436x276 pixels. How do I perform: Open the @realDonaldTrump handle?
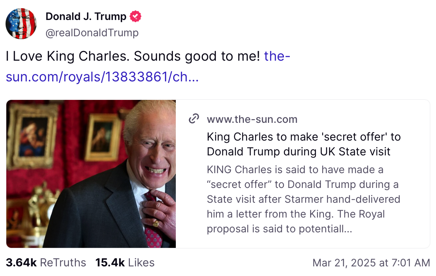click(x=92, y=33)
